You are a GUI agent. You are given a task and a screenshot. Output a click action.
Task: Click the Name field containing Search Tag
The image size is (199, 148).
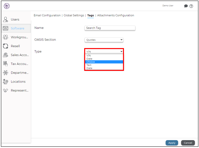tap(110, 28)
